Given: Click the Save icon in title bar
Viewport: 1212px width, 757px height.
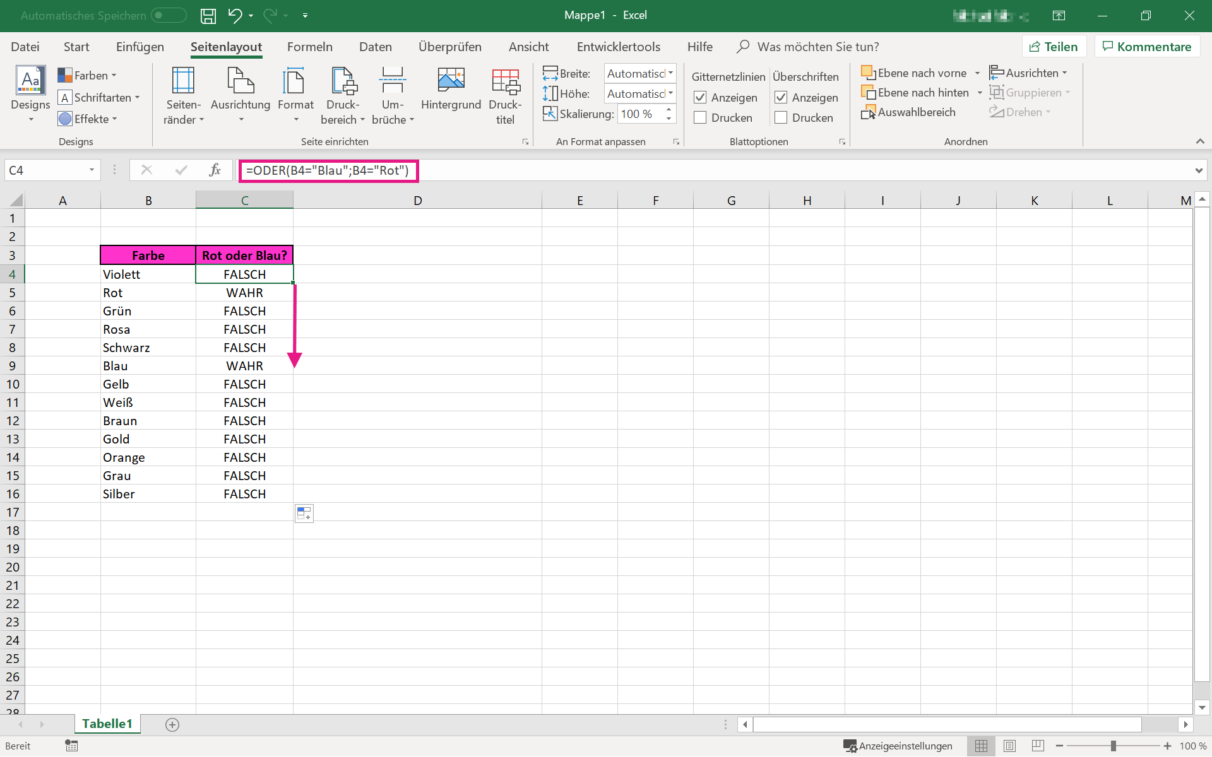Looking at the screenshot, I should pos(208,16).
